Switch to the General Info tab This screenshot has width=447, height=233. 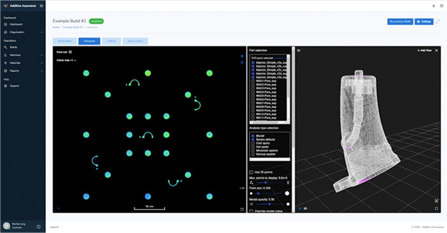(x=64, y=41)
